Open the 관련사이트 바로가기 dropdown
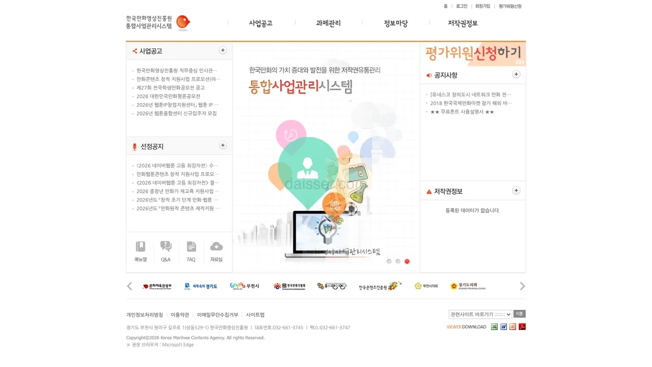Screen dimensions: 652x367 point(480,314)
